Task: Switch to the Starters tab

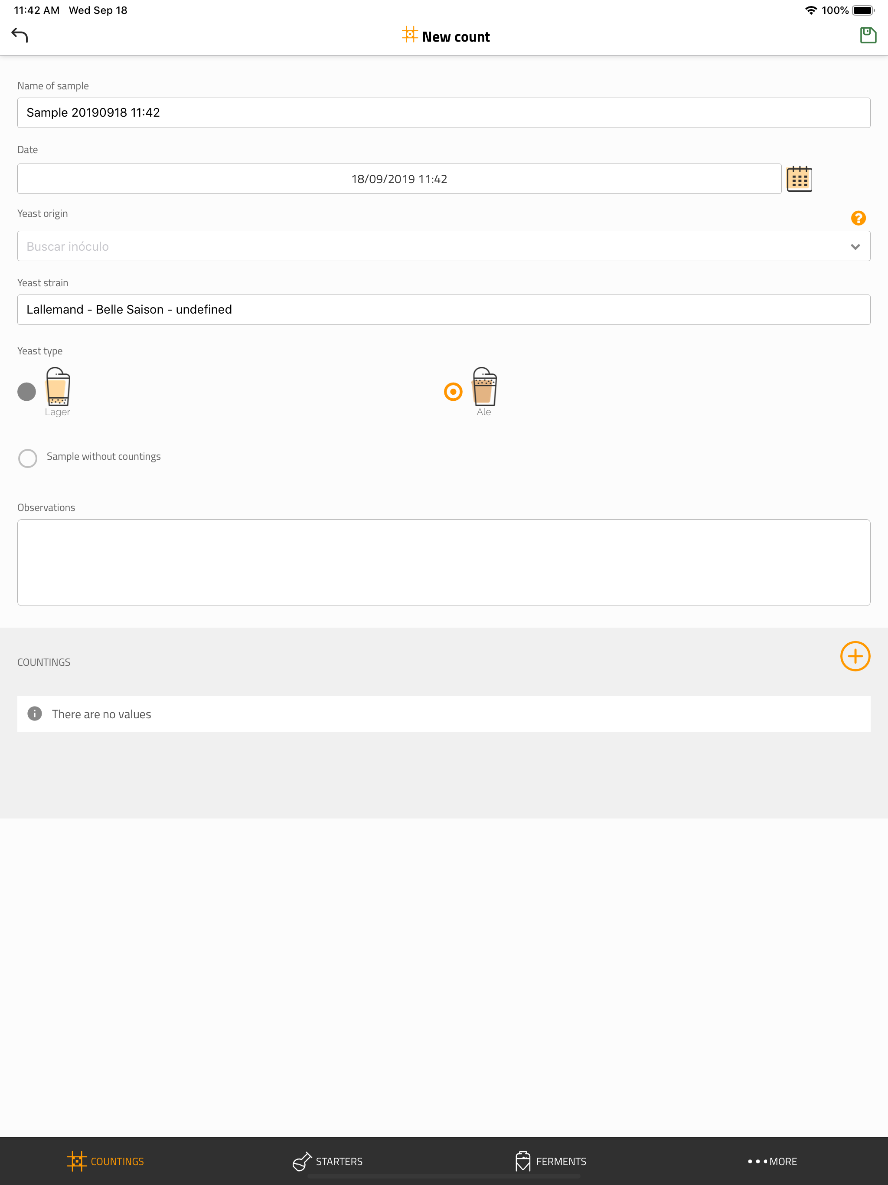Action: tap(328, 1161)
